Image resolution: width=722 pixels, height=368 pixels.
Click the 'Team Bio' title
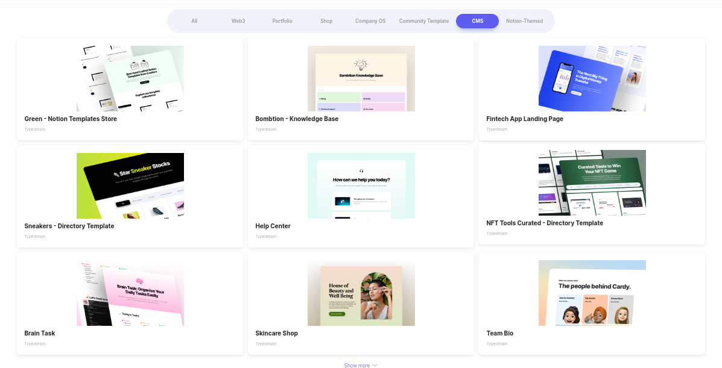click(500, 333)
